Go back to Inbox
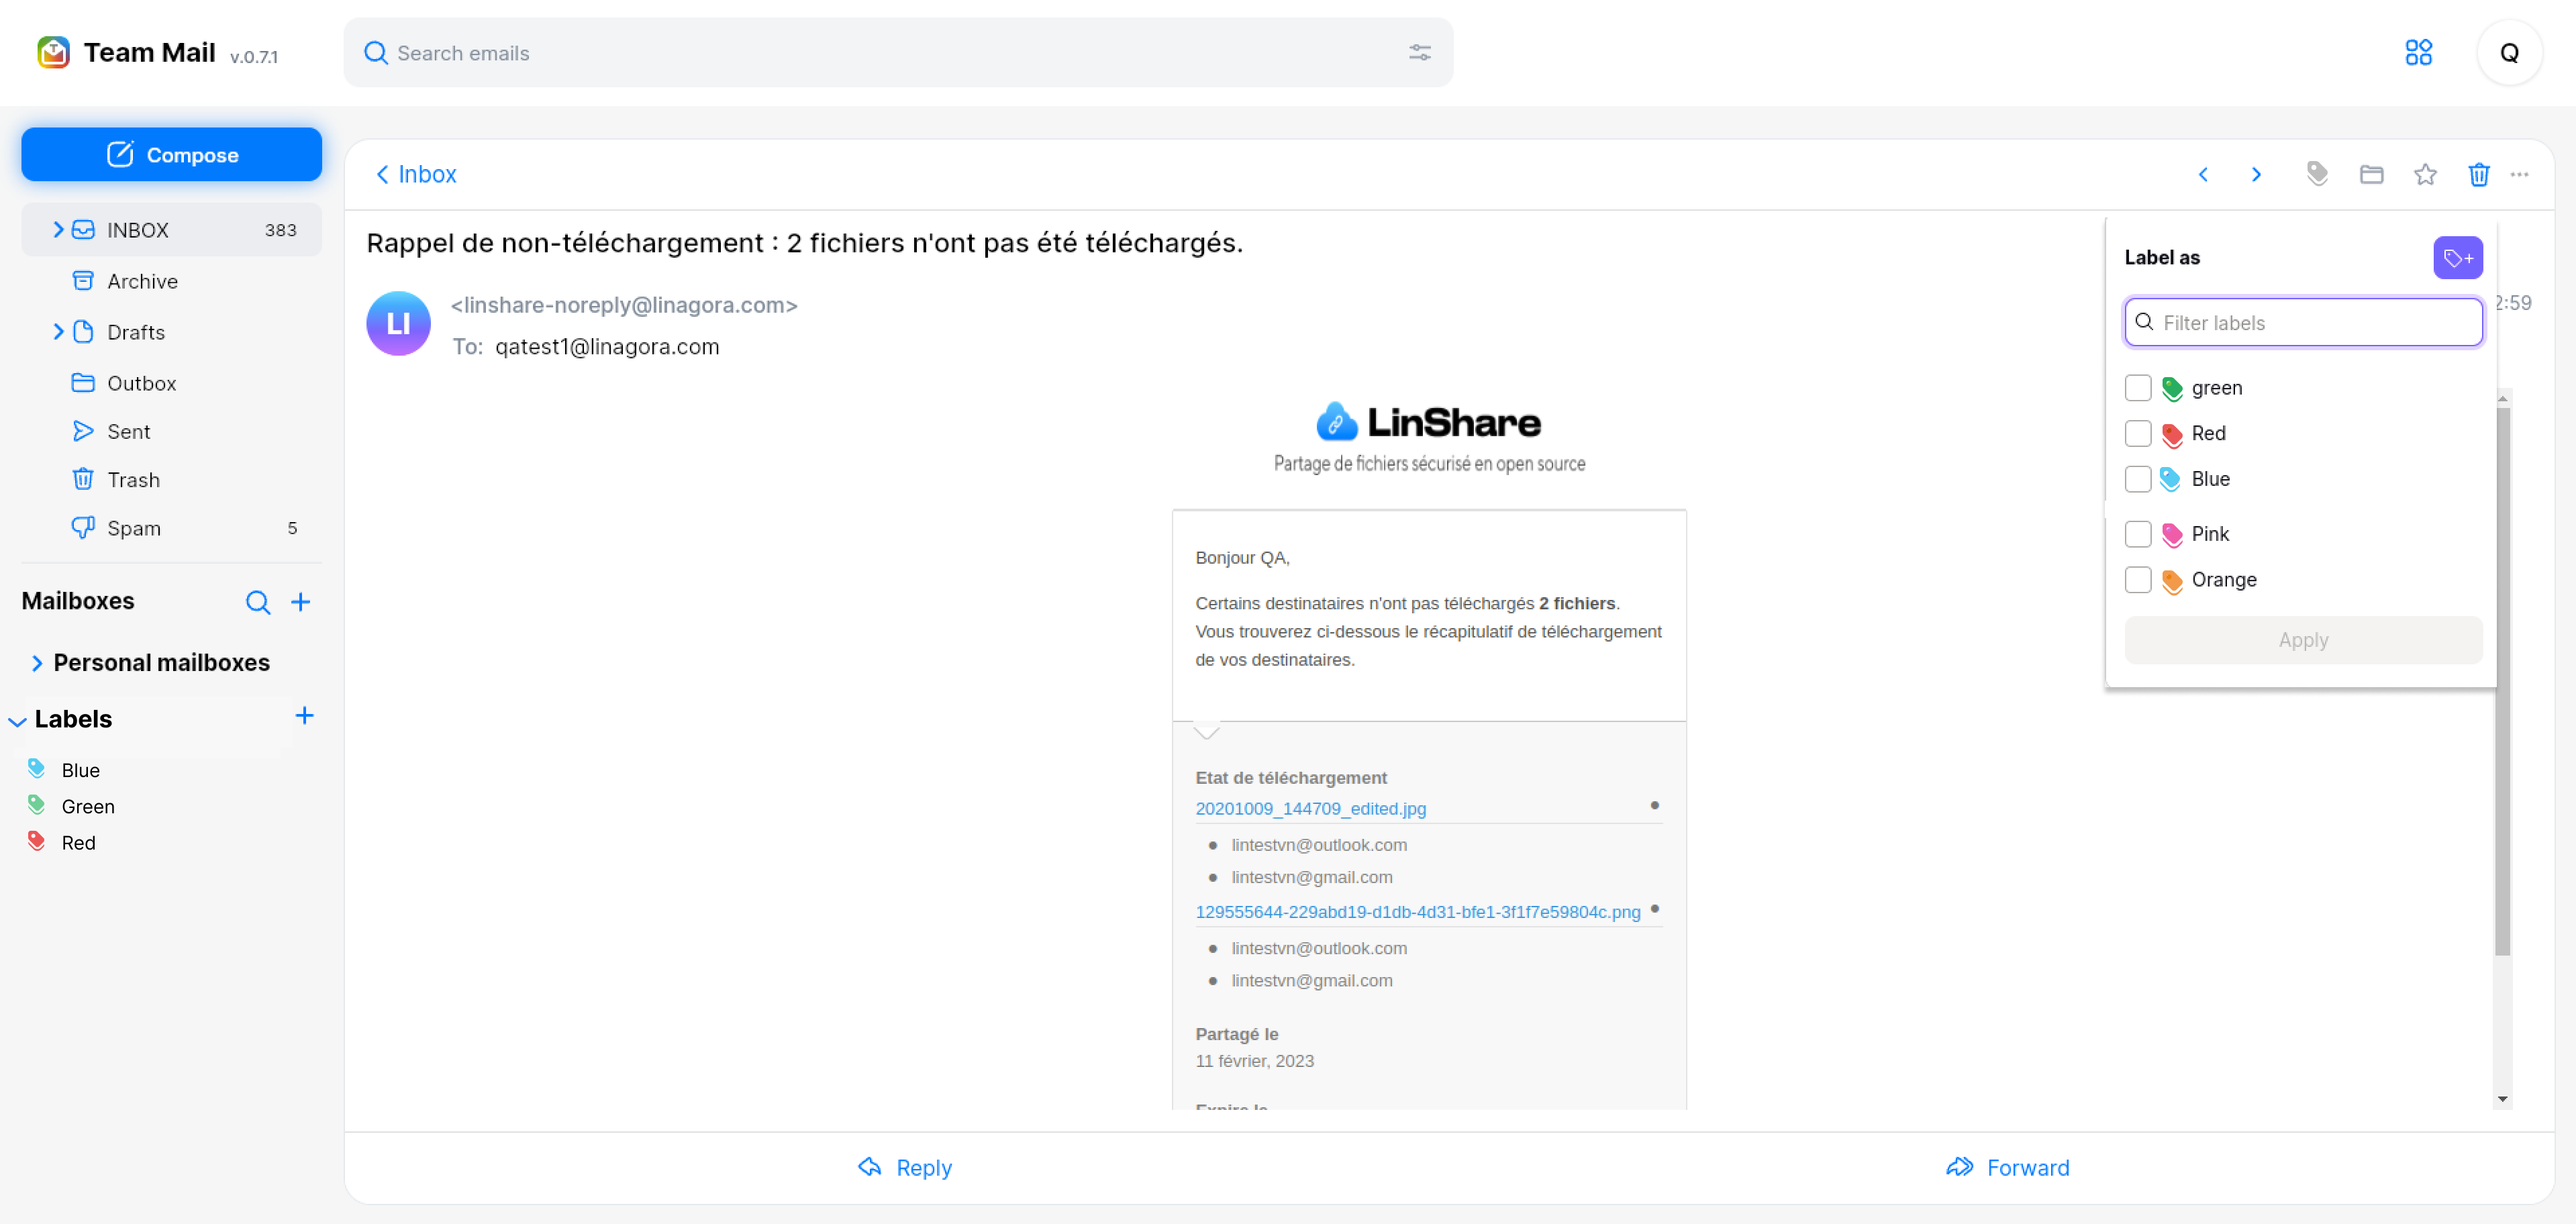This screenshot has height=1224, width=2576. [416, 174]
